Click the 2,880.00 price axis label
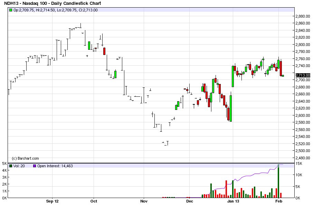This screenshot has height=207, width=314. [303, 16]
